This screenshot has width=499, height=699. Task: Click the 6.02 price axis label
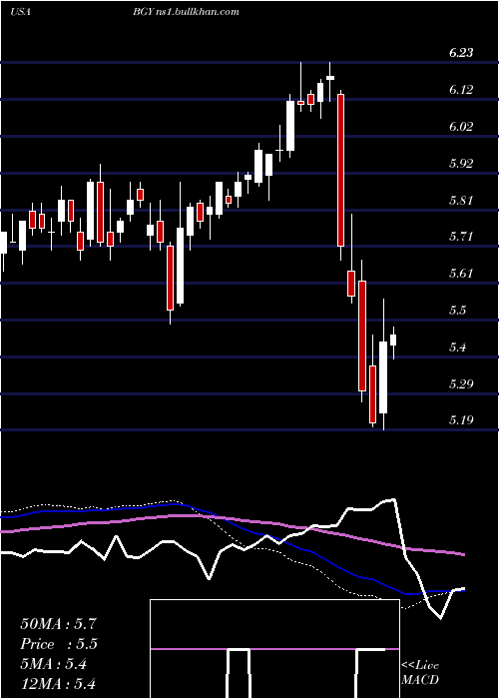coord(461,127)
